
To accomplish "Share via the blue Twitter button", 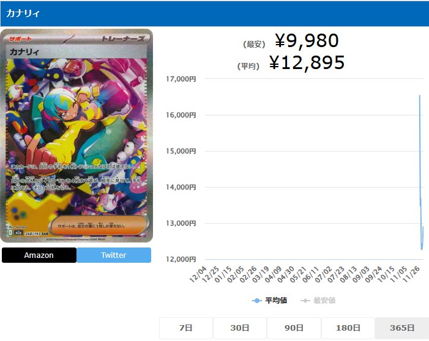I will [114, 255].
